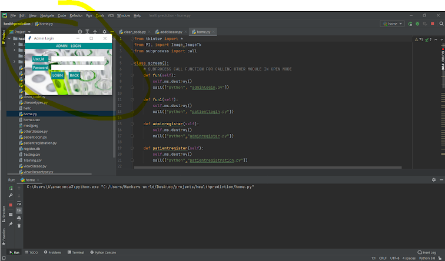The image size is (445, 261).
Task: Fold the class screen code block
Action: click(132, 63)
